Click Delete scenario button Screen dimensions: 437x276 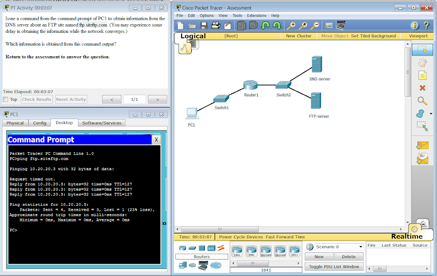[x=349, y=257]
